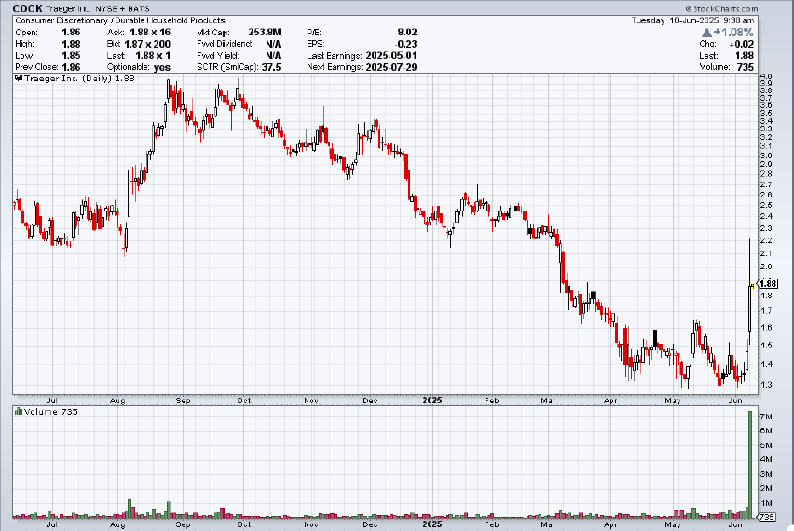Click the bar icon next to Volume 735 legend

click(19, 412)
